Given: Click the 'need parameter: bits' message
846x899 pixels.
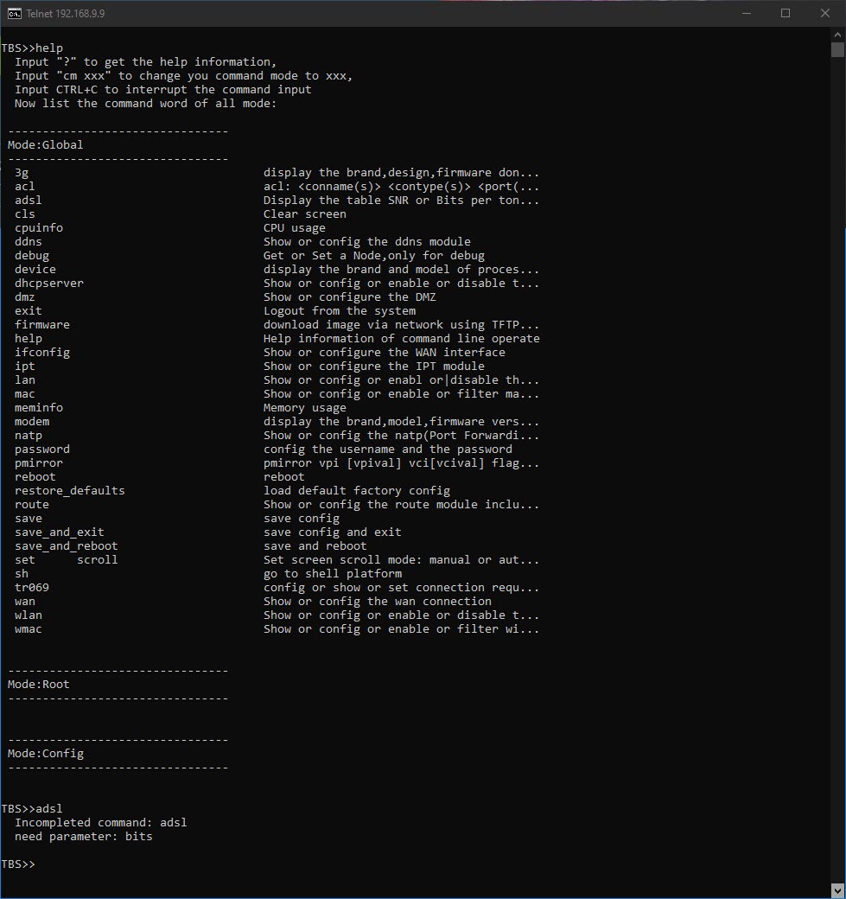Looking at the screenshot, I should point(84,837).
